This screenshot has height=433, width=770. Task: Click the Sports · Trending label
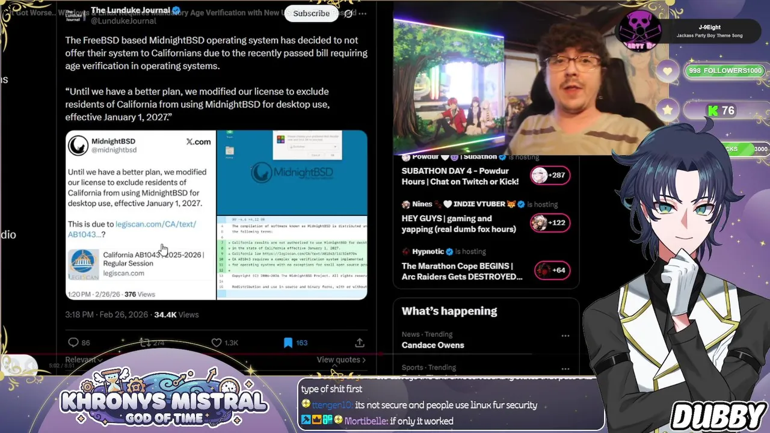pyautogui.click(x=429, y=367)
